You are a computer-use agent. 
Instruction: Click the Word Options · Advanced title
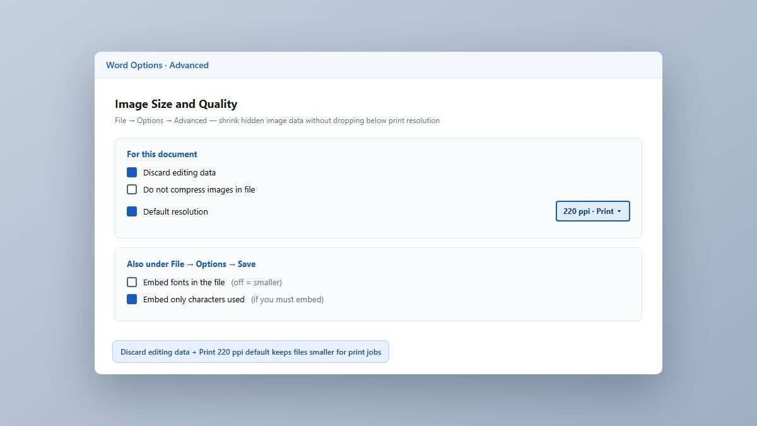tap(157, 65)
